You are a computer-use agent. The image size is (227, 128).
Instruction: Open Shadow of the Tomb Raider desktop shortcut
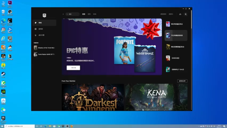tap(10, 22)
